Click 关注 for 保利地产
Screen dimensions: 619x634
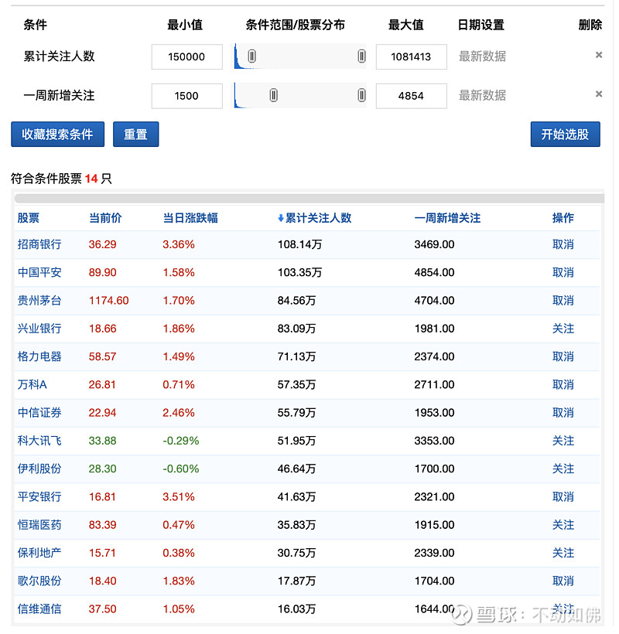point(563,553)
